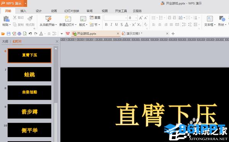Expand the Layout (版式) dropdown
This screenshot has height=142, width=229.
point(83,25)
